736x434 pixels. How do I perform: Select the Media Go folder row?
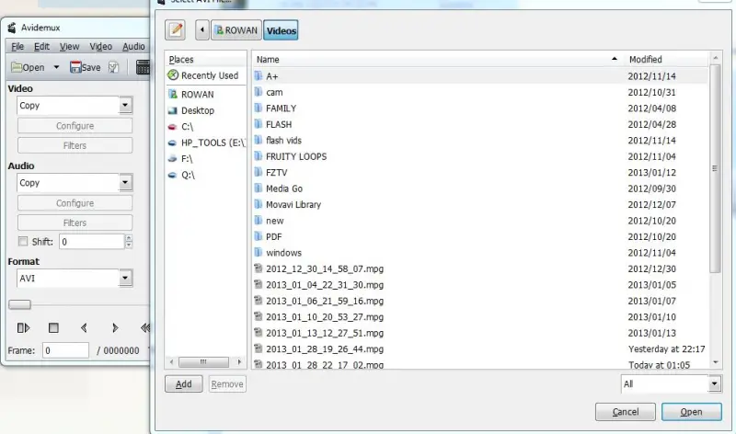pyautogui.click(x=480, y=188)
